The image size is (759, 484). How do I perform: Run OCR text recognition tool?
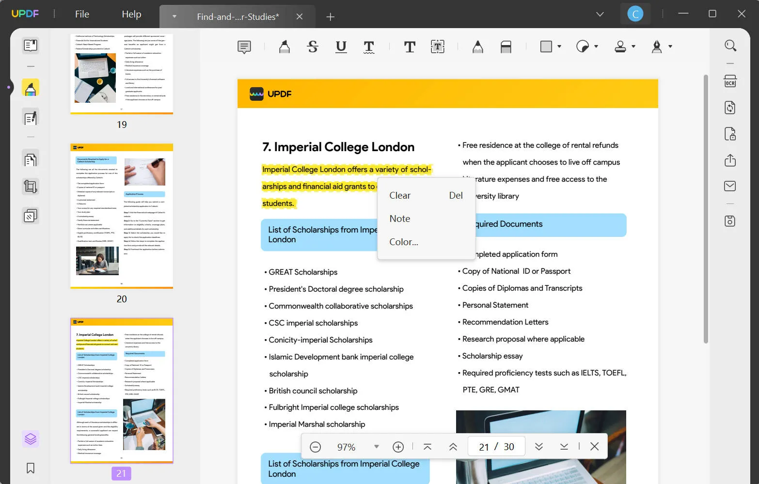coord(730,81)
